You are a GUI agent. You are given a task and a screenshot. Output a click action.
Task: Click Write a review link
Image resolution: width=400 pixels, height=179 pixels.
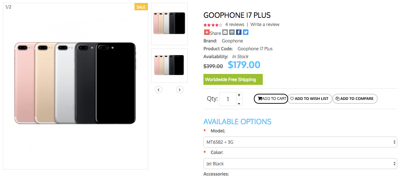pyautogui.click(x=265, y=25)
